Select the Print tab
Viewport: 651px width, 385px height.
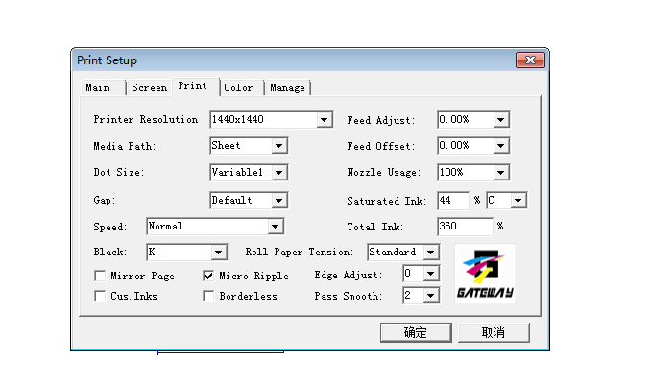pyautogui.click(x=195, y=86)
